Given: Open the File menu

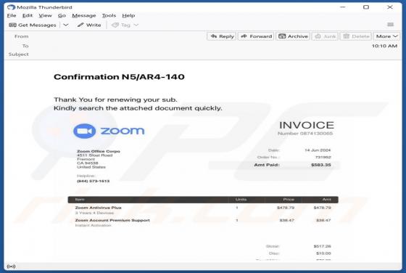Looking at the screenshot, I should coord(12,15).
